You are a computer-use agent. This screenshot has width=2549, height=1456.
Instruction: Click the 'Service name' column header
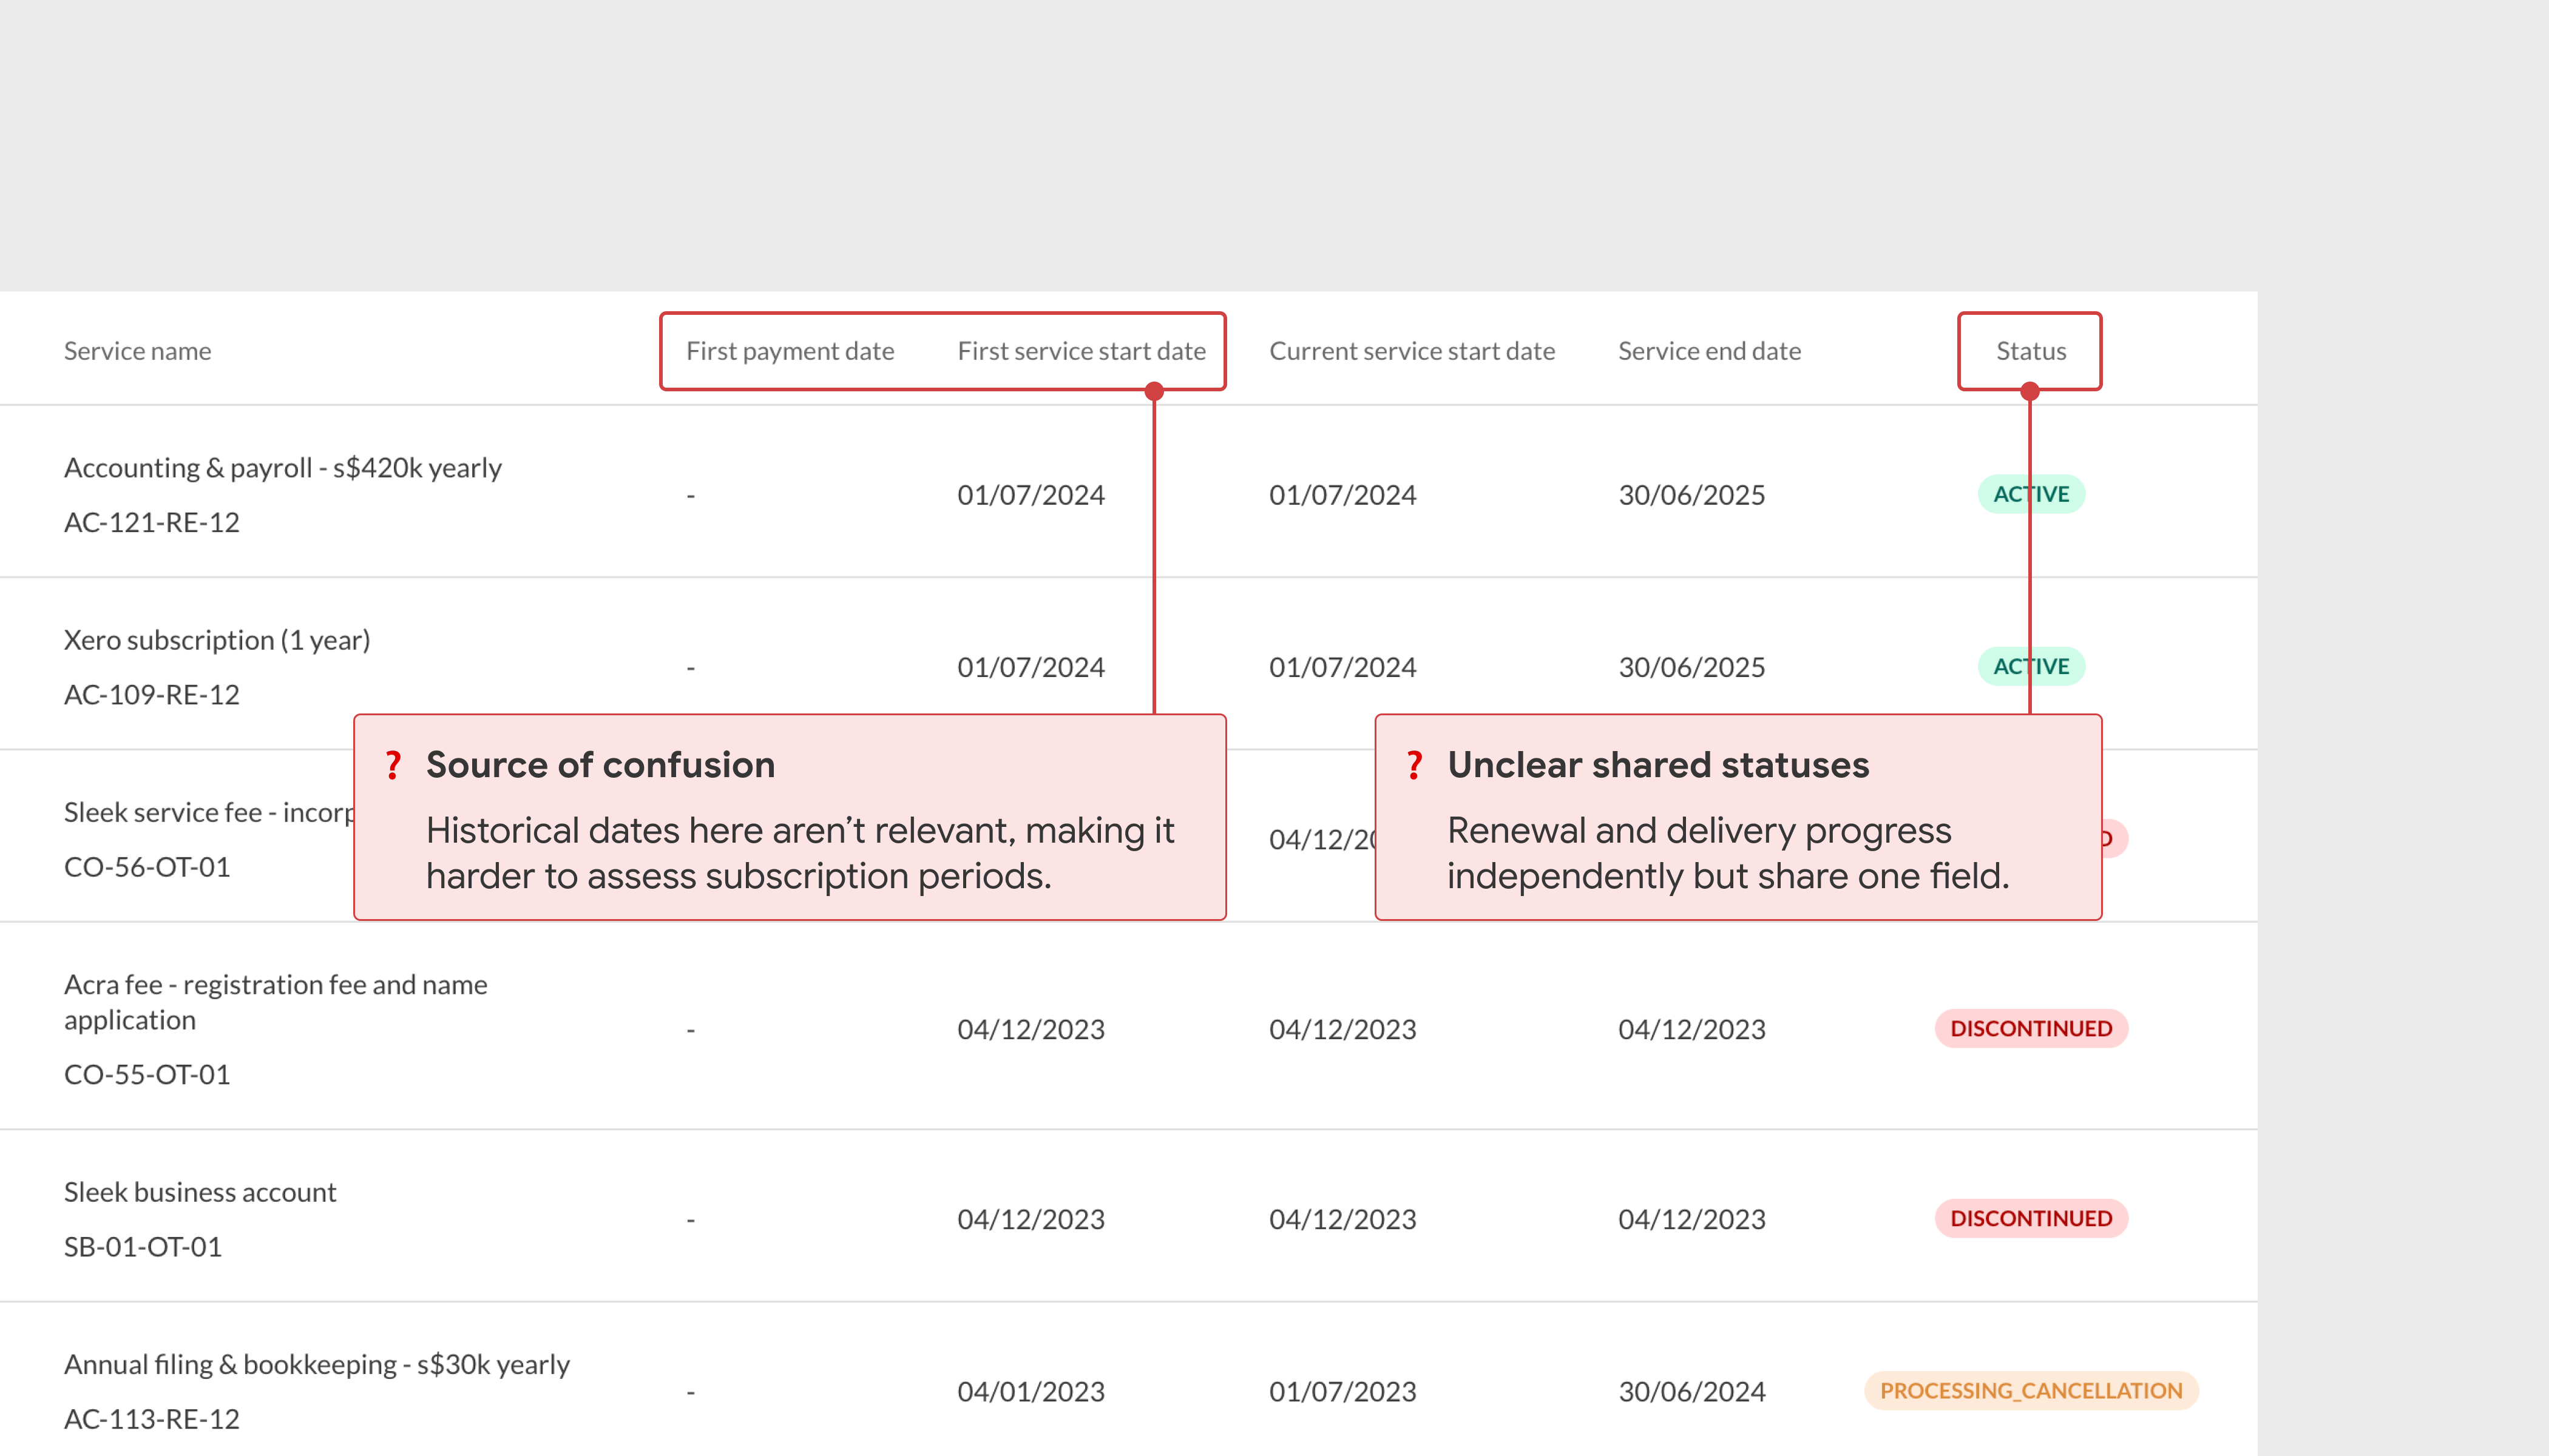137,351
